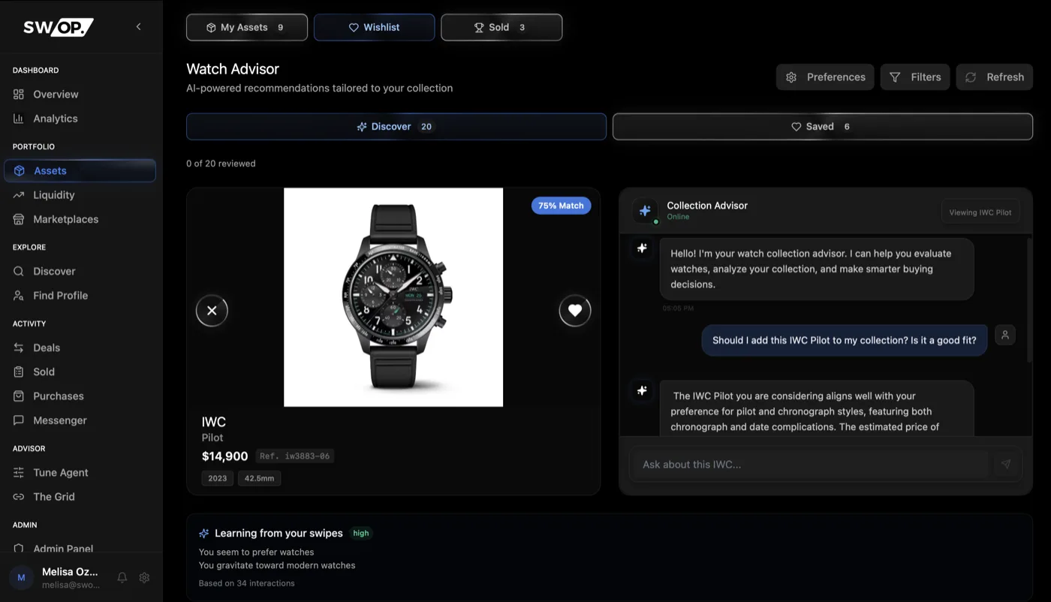This screenshot has width=1051, height=602.
Task: Click the Collection Advisor sparkle avatar icon
Action: click(x=645, y=211)
